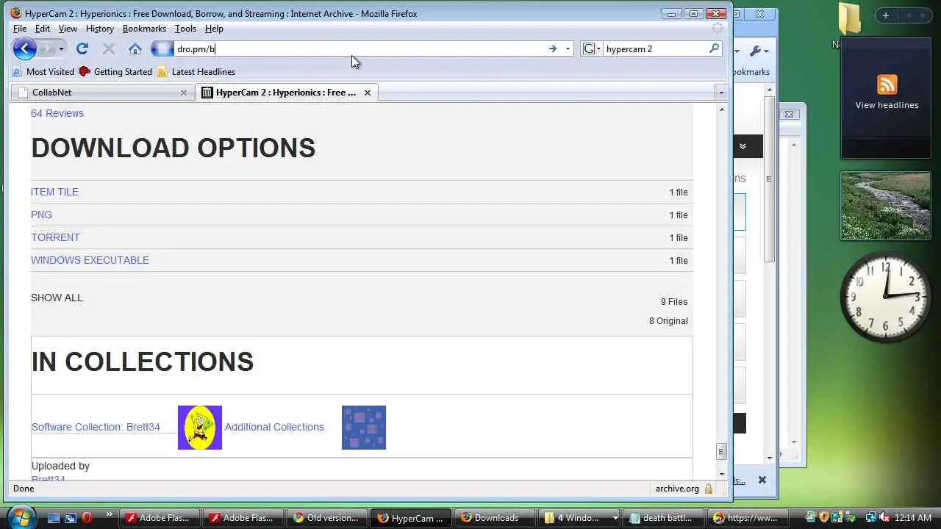Click the SpongeBob collection thumbnail
Screen dimensions: 941x529
(200, 428)
